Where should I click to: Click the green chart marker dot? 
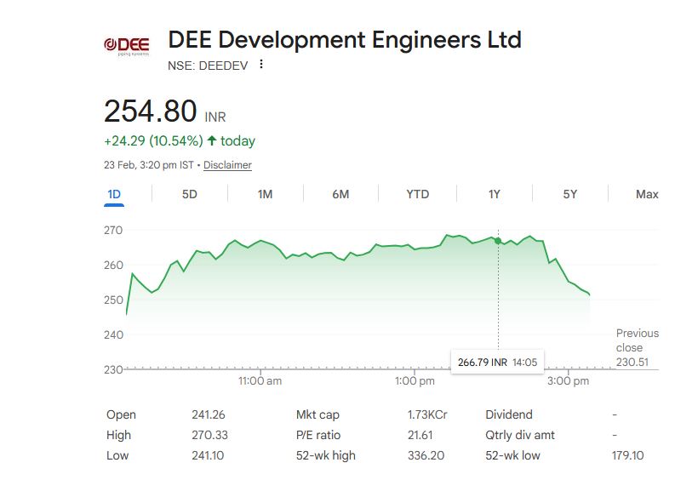click(x=498, y=241)
